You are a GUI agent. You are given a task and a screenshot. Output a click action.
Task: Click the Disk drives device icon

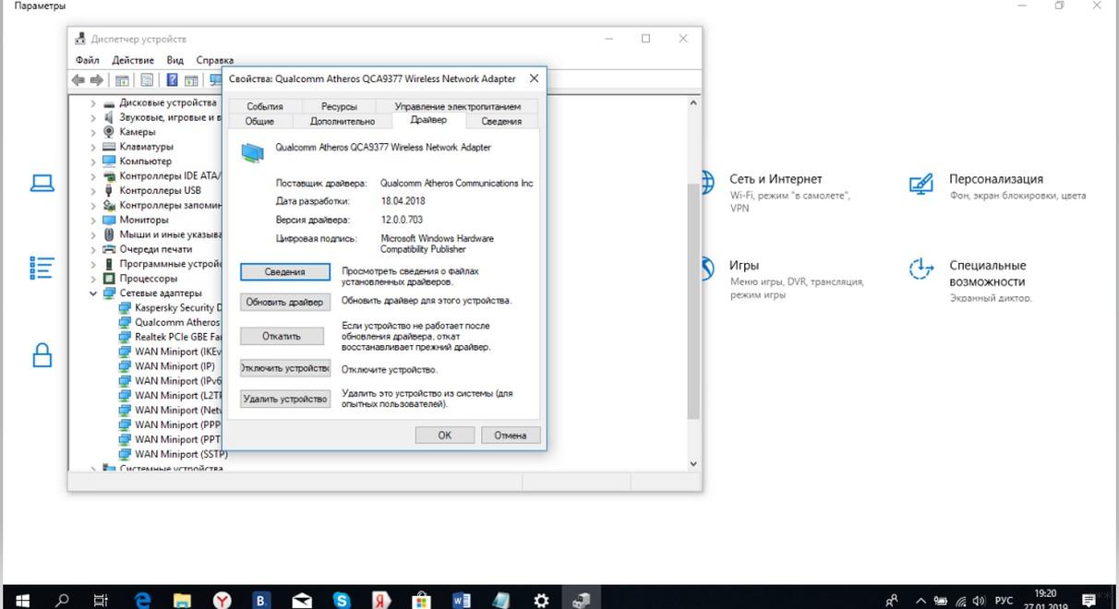(109, 103)
